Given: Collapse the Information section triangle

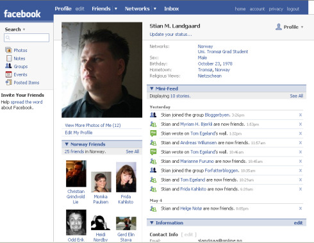Looking at the screenshot, I should pyautogui.click(x=152, y=222).
